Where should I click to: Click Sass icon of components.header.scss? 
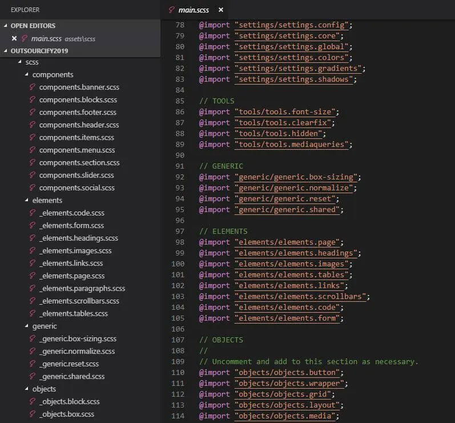click(33, 125)
